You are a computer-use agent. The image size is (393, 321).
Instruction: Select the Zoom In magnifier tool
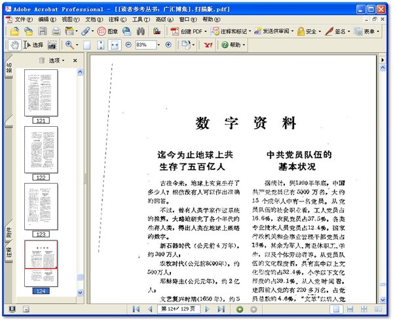point(69,45)
